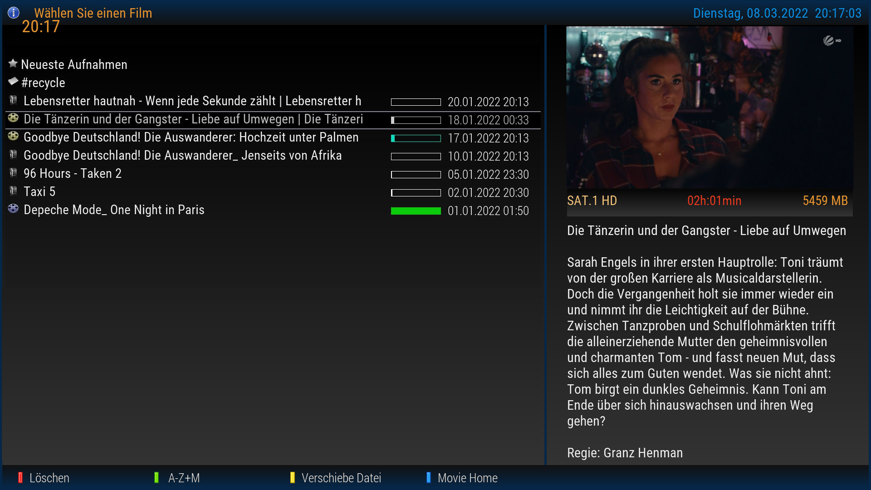This screenshot has height=490, width=871.
Task: Click reel icon beside Hochzeit unter Palmen
Action: 13,136
